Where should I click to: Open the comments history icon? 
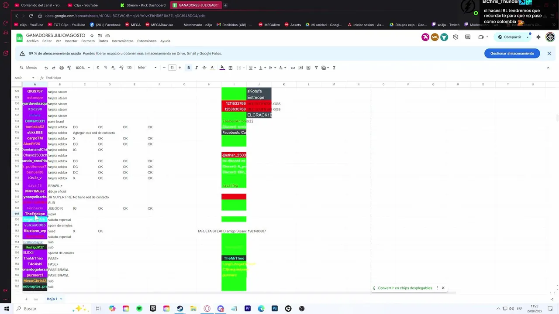468,37
